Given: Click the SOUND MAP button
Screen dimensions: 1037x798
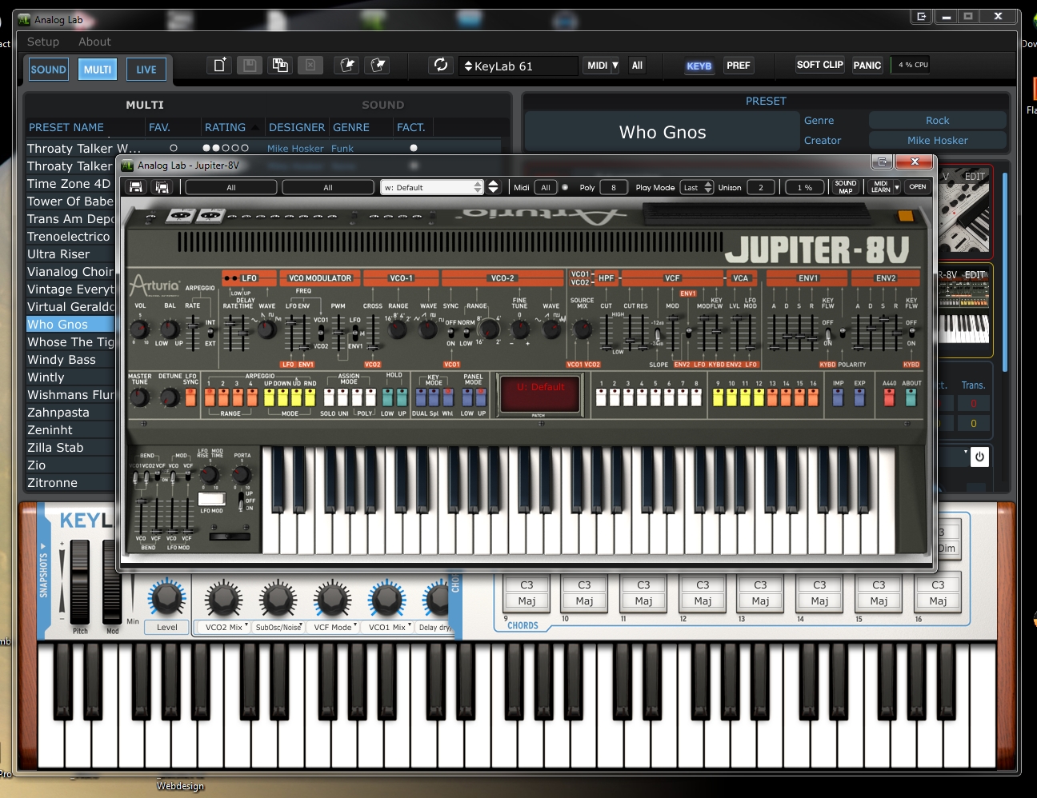Looking at the screenshot, I should point(846,187).
